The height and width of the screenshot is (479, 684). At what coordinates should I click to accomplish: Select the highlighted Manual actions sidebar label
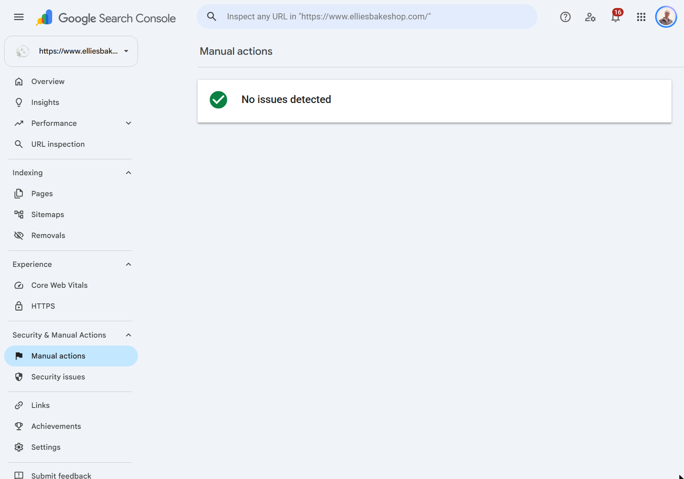(x=59, y=356)
